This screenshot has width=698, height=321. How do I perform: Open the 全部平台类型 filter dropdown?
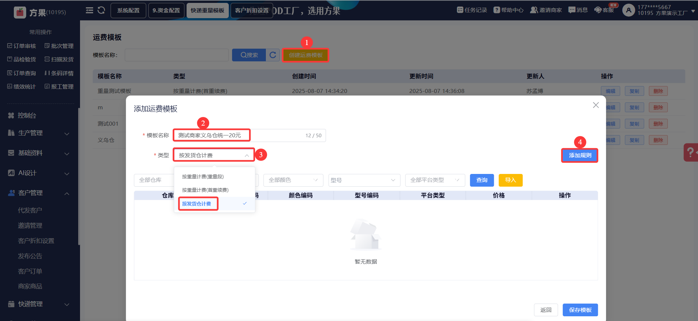(435, 180)
